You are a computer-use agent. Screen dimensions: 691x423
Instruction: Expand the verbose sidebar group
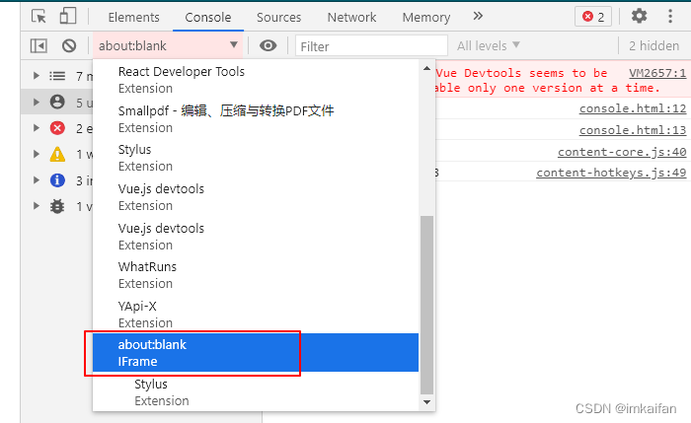(37, 206)
